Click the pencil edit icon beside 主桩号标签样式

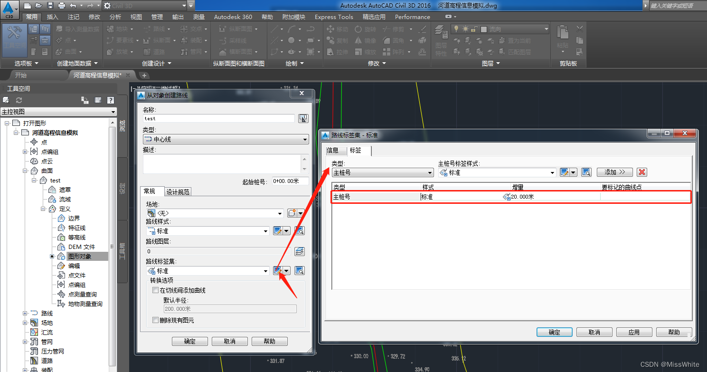tap(565, 172)
